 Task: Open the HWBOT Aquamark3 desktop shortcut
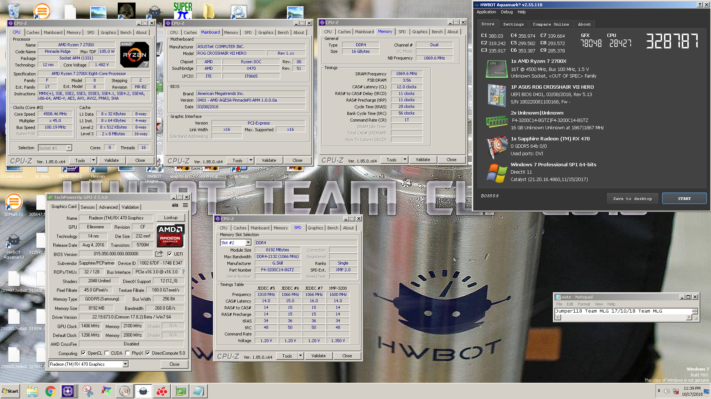[x=14, y=246]
